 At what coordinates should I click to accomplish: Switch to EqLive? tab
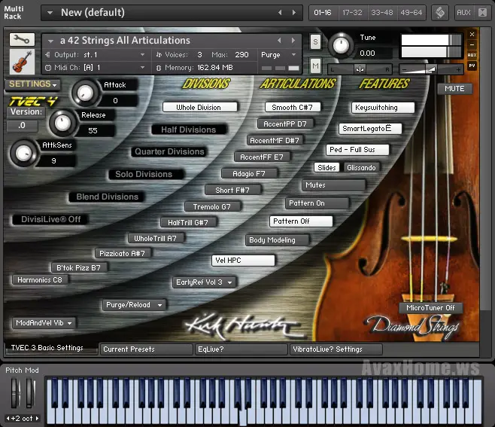[x=241, y=349]
